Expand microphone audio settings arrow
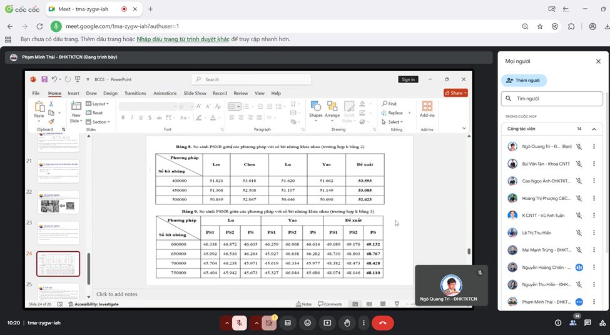This screenshot has width=610, height=335. pyautogui.click(x=226, y=323)
